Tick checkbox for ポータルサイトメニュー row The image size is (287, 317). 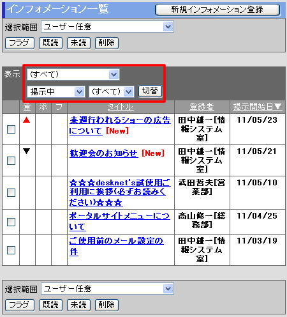[11, 222]
